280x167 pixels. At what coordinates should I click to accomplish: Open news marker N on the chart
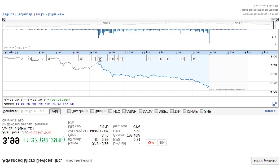(x=49, y=59)
